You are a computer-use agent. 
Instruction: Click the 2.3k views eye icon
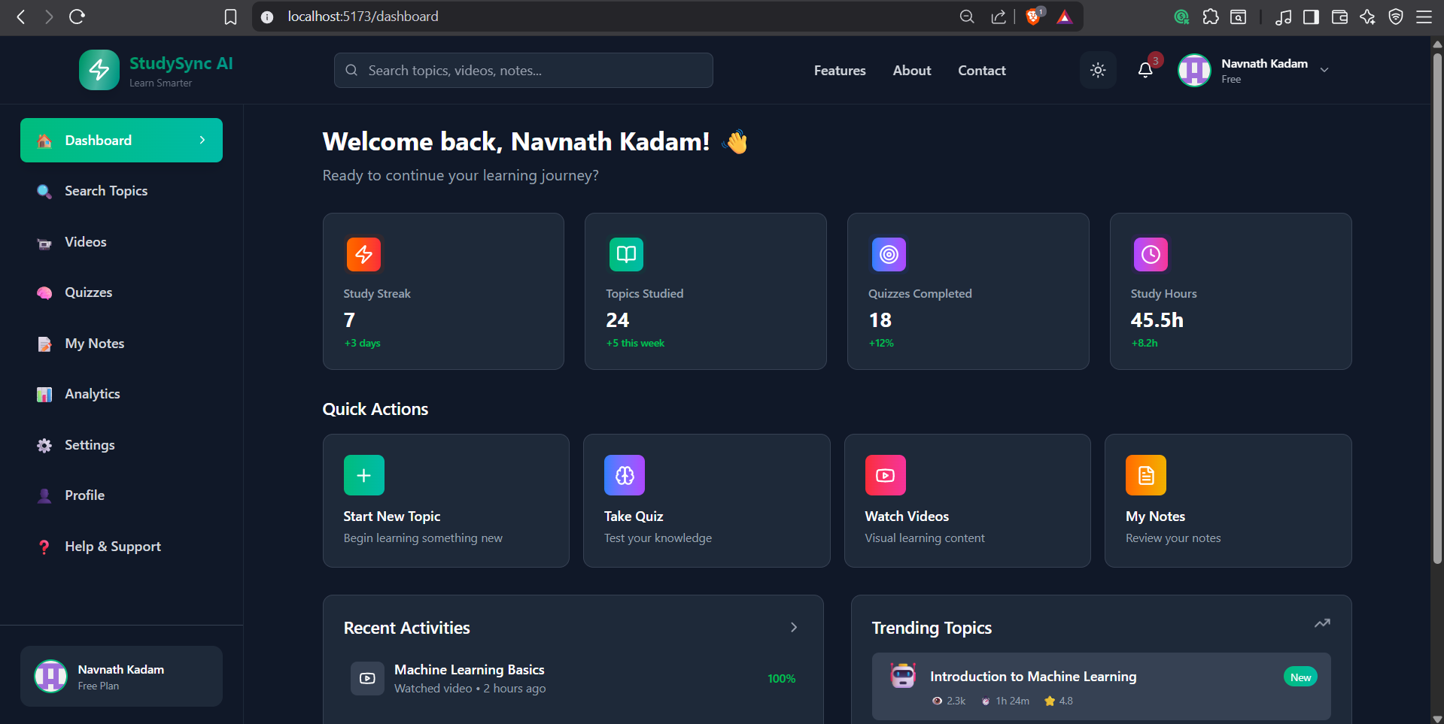[x=937, y=701]
